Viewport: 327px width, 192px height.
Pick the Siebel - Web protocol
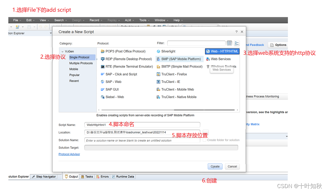point(112,97)
